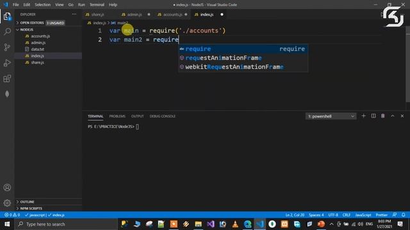This screenshot has height=230, width=410.
Task: Change encoding via UTF-8 status entry
Action: click(x=333, y=215)
